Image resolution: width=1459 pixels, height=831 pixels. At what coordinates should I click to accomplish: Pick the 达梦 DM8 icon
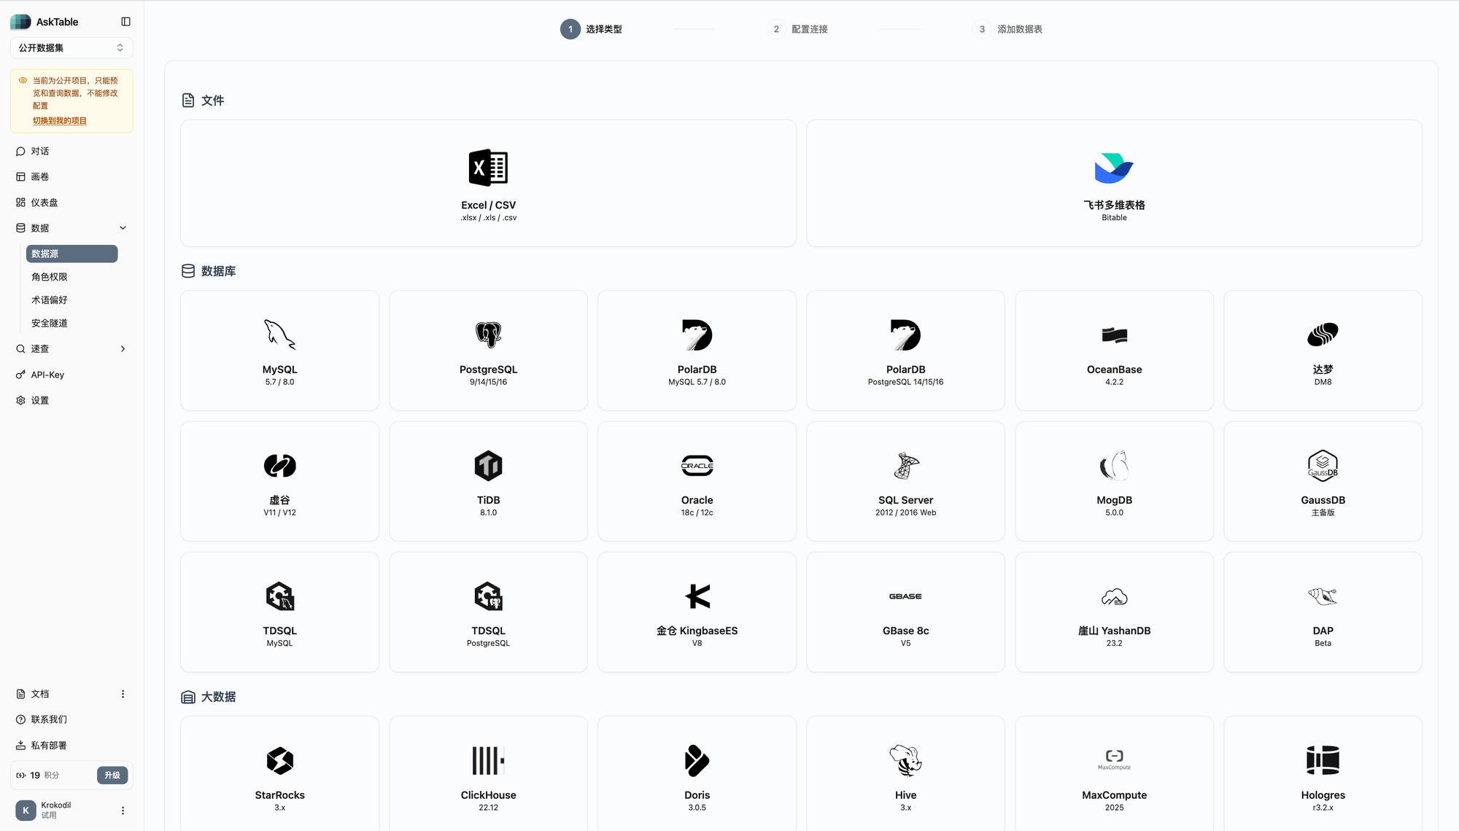[x=1323, y=335]
